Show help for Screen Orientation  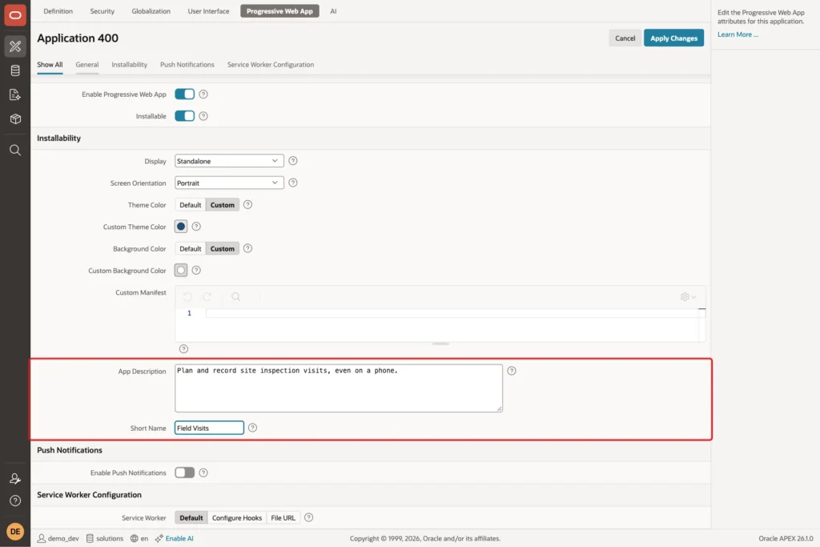(x=293, y=183)
